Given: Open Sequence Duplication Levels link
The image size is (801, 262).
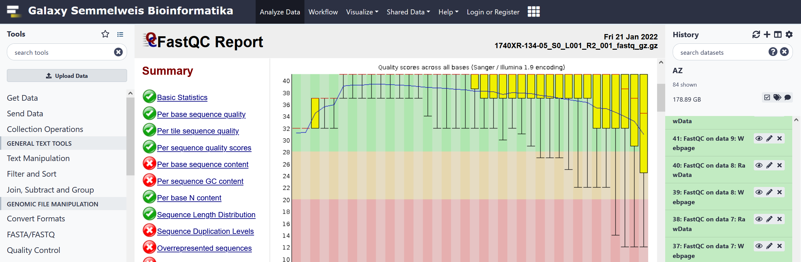Looking at the screenshot, I should click(205, 231).
